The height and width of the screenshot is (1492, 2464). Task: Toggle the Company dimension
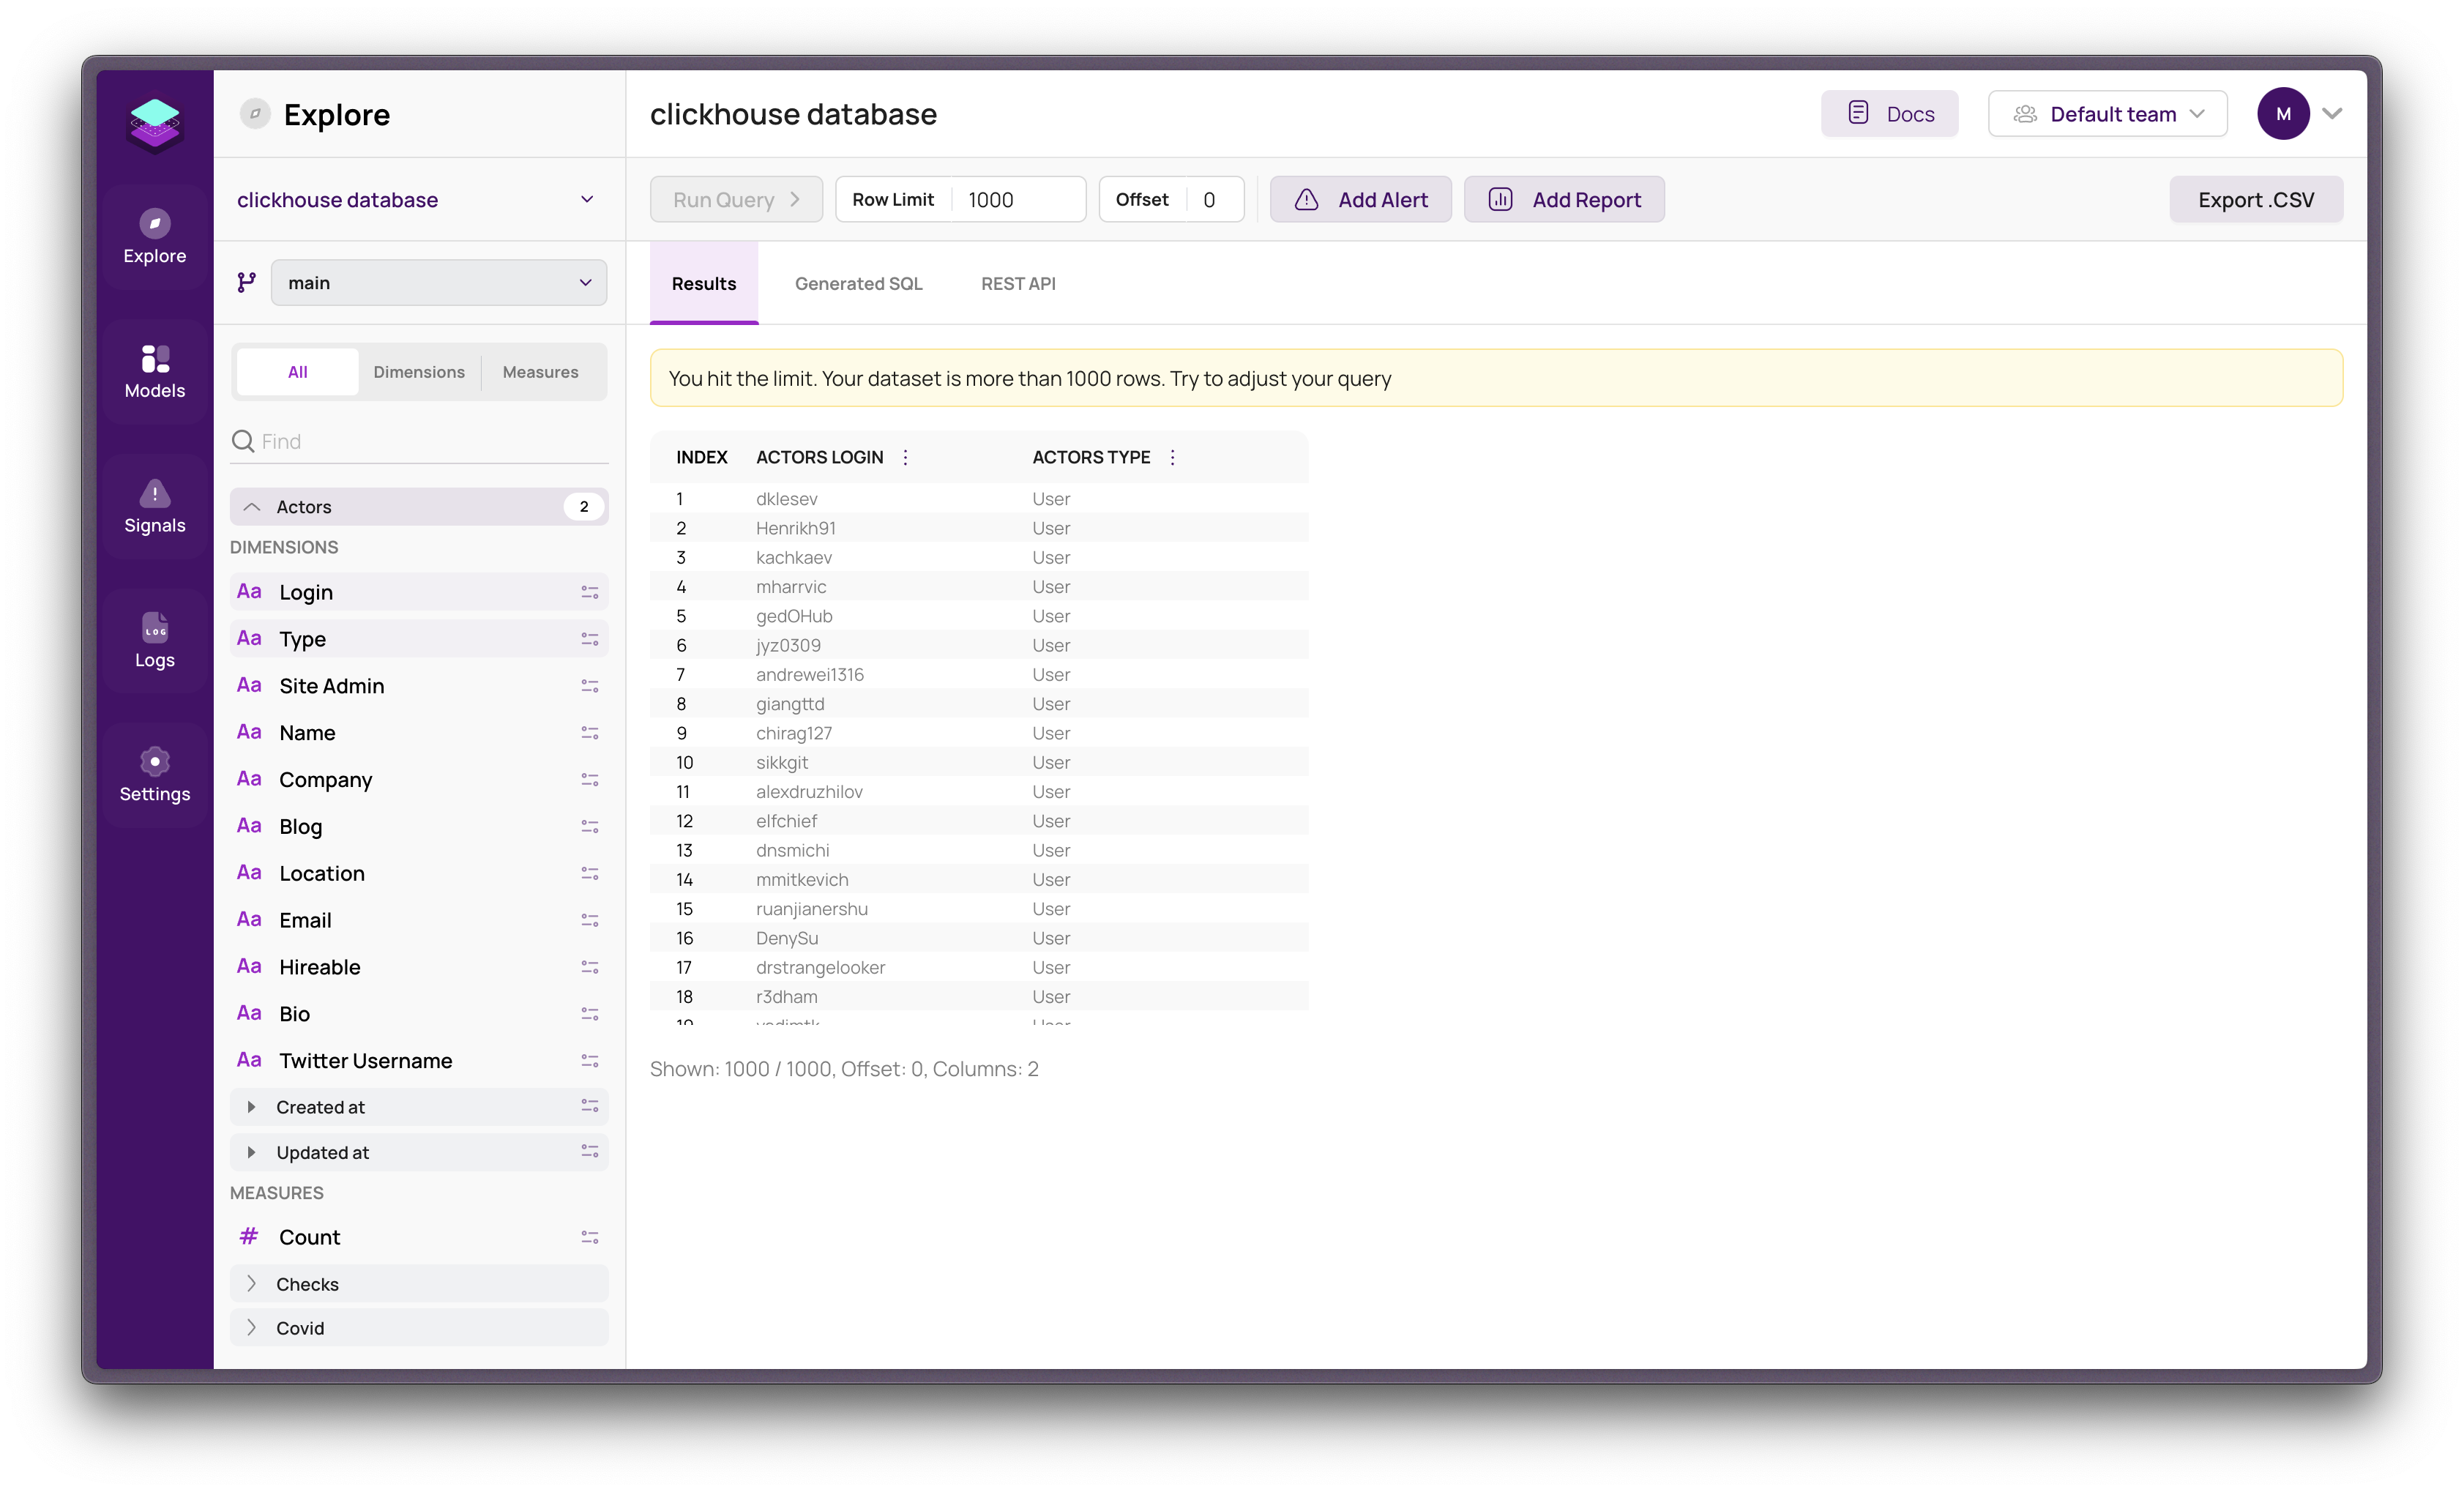(x=419, y=780)
